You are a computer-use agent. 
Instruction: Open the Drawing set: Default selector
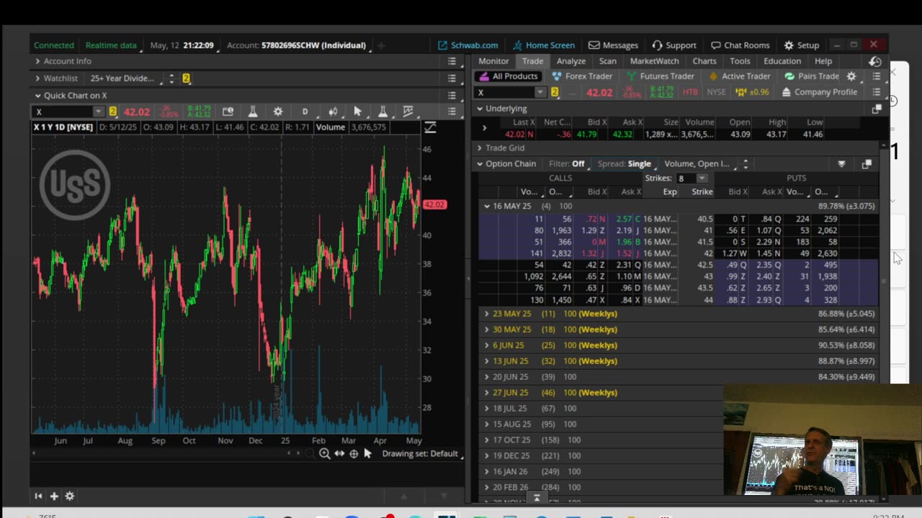click(422, 454)
